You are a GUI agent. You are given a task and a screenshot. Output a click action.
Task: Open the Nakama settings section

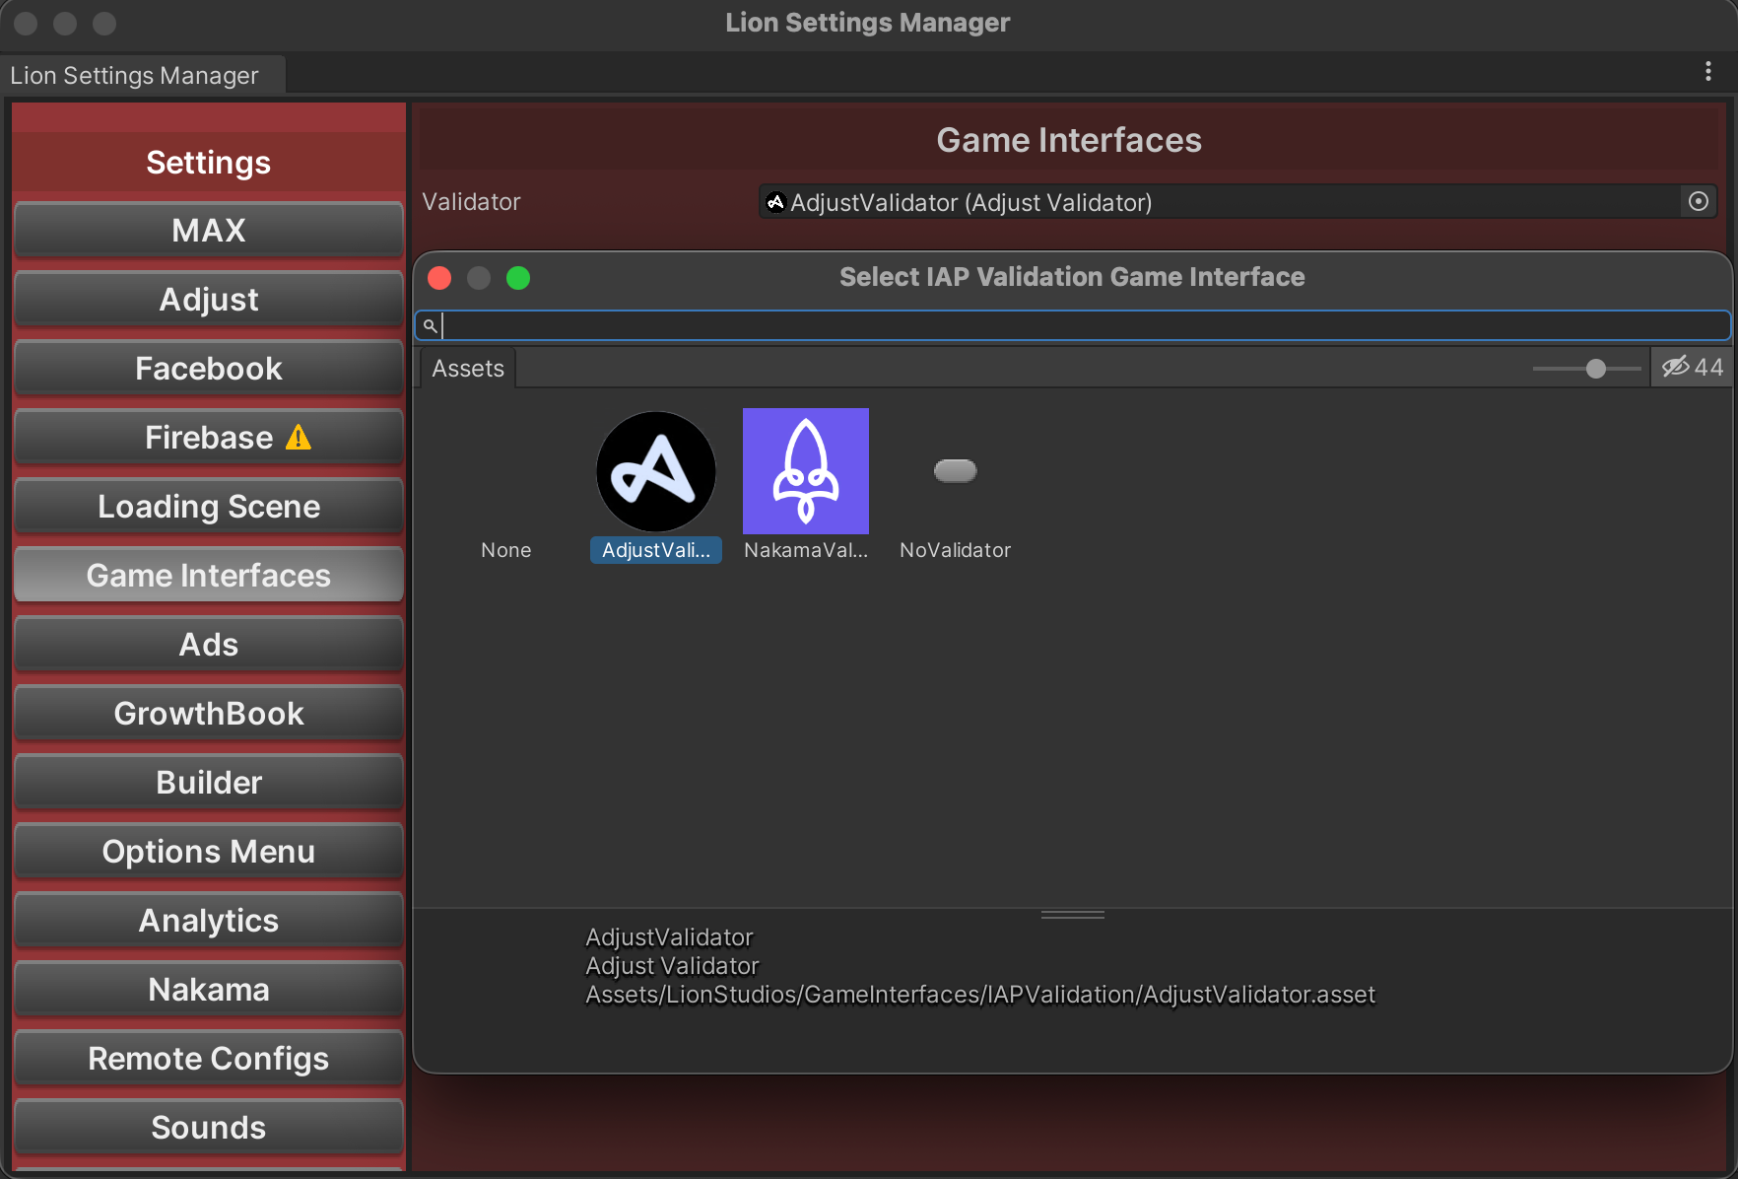[209, 990]
